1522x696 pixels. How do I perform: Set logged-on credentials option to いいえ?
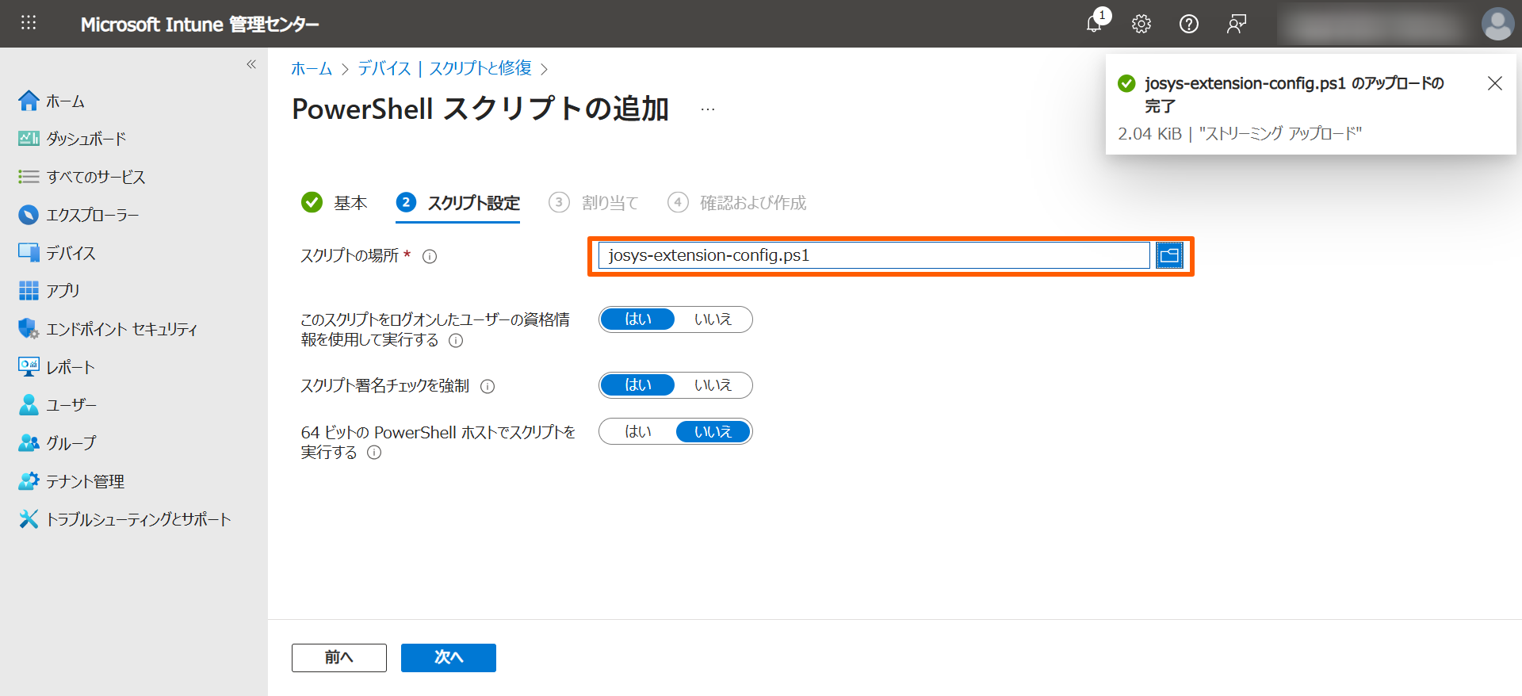pos(713,319)
